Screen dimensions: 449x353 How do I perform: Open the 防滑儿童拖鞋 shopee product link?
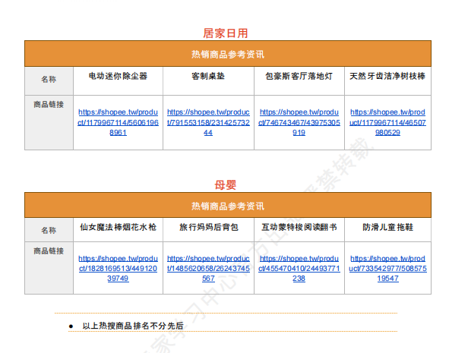(x=387, y=268)
